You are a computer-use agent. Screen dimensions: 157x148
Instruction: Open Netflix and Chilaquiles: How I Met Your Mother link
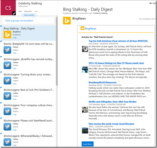113,102
